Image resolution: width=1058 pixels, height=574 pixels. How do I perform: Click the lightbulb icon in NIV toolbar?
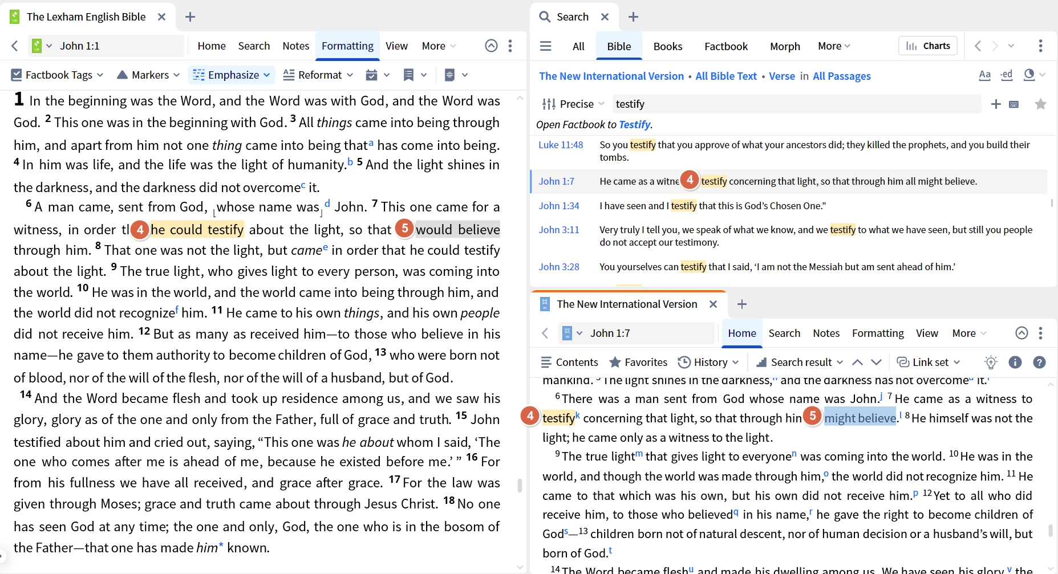pyautogui.click(x=991, y=362)
